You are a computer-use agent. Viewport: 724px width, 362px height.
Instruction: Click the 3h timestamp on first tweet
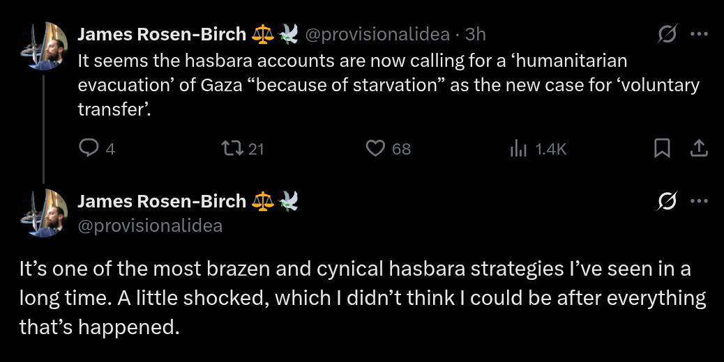click(476, 34)
